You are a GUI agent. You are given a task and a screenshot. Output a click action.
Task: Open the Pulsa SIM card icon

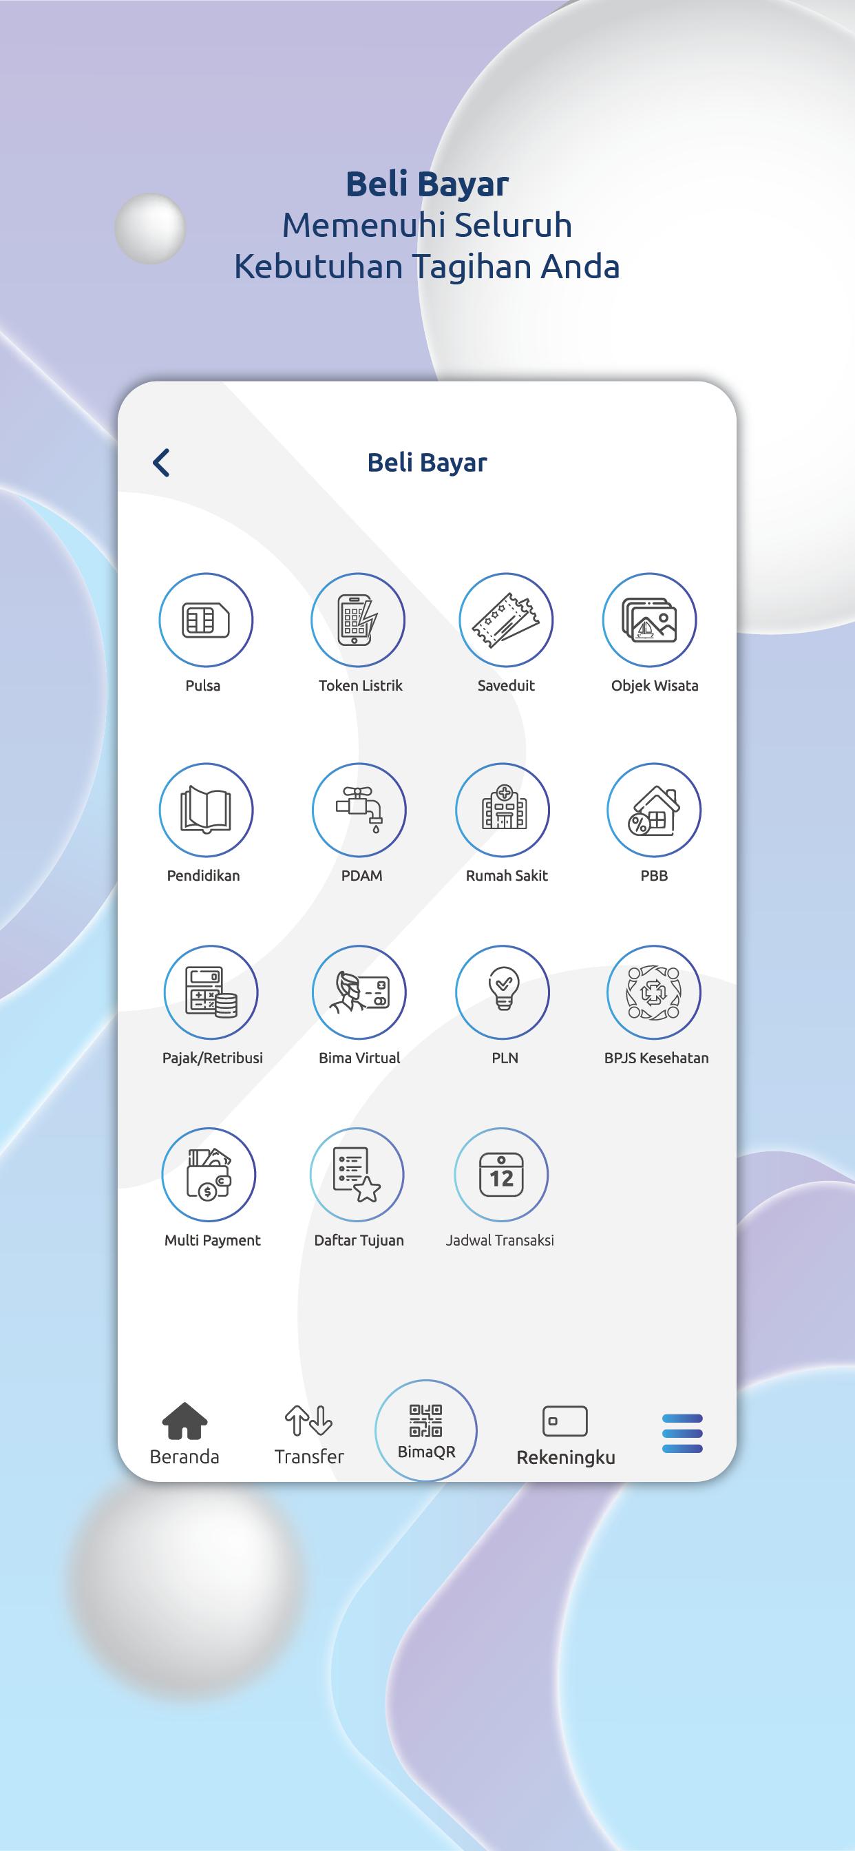point(207,619)
